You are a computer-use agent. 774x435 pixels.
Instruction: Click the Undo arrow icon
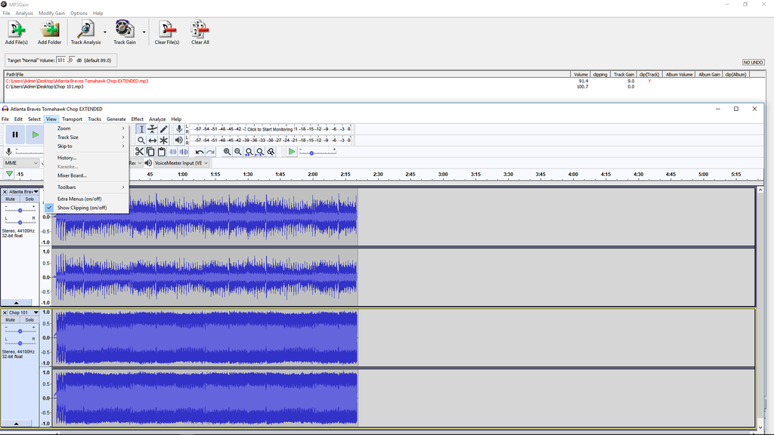point(200,152)
